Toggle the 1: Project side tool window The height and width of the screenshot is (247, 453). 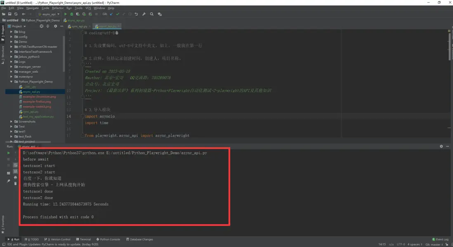click(2, 33)
